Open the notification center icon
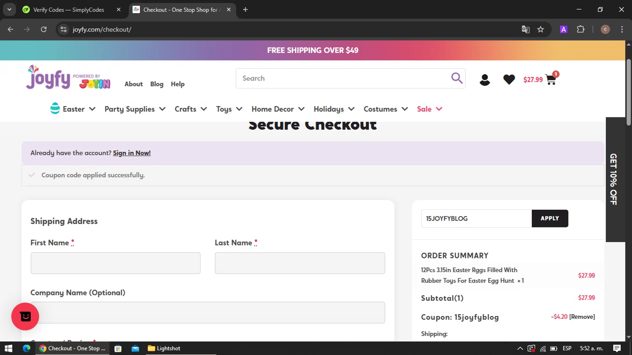632x355 pixels. 617,348
